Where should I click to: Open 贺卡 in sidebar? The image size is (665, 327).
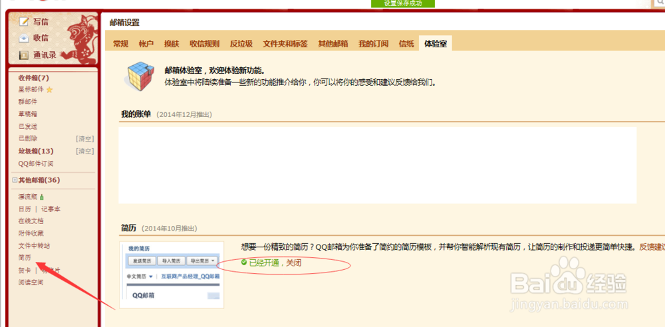pyautogui.click(x=25, y=270)
